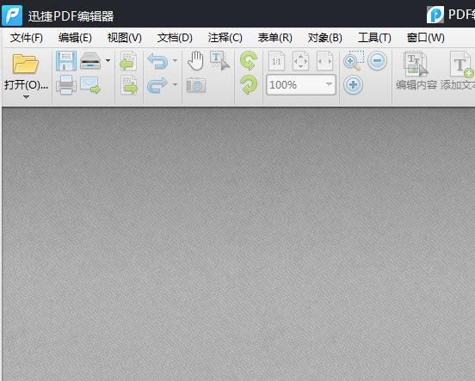The height and width of the screenshot is (381, 475).
Task: Click the send by email envelope icon
Action: tap(90, 85)
